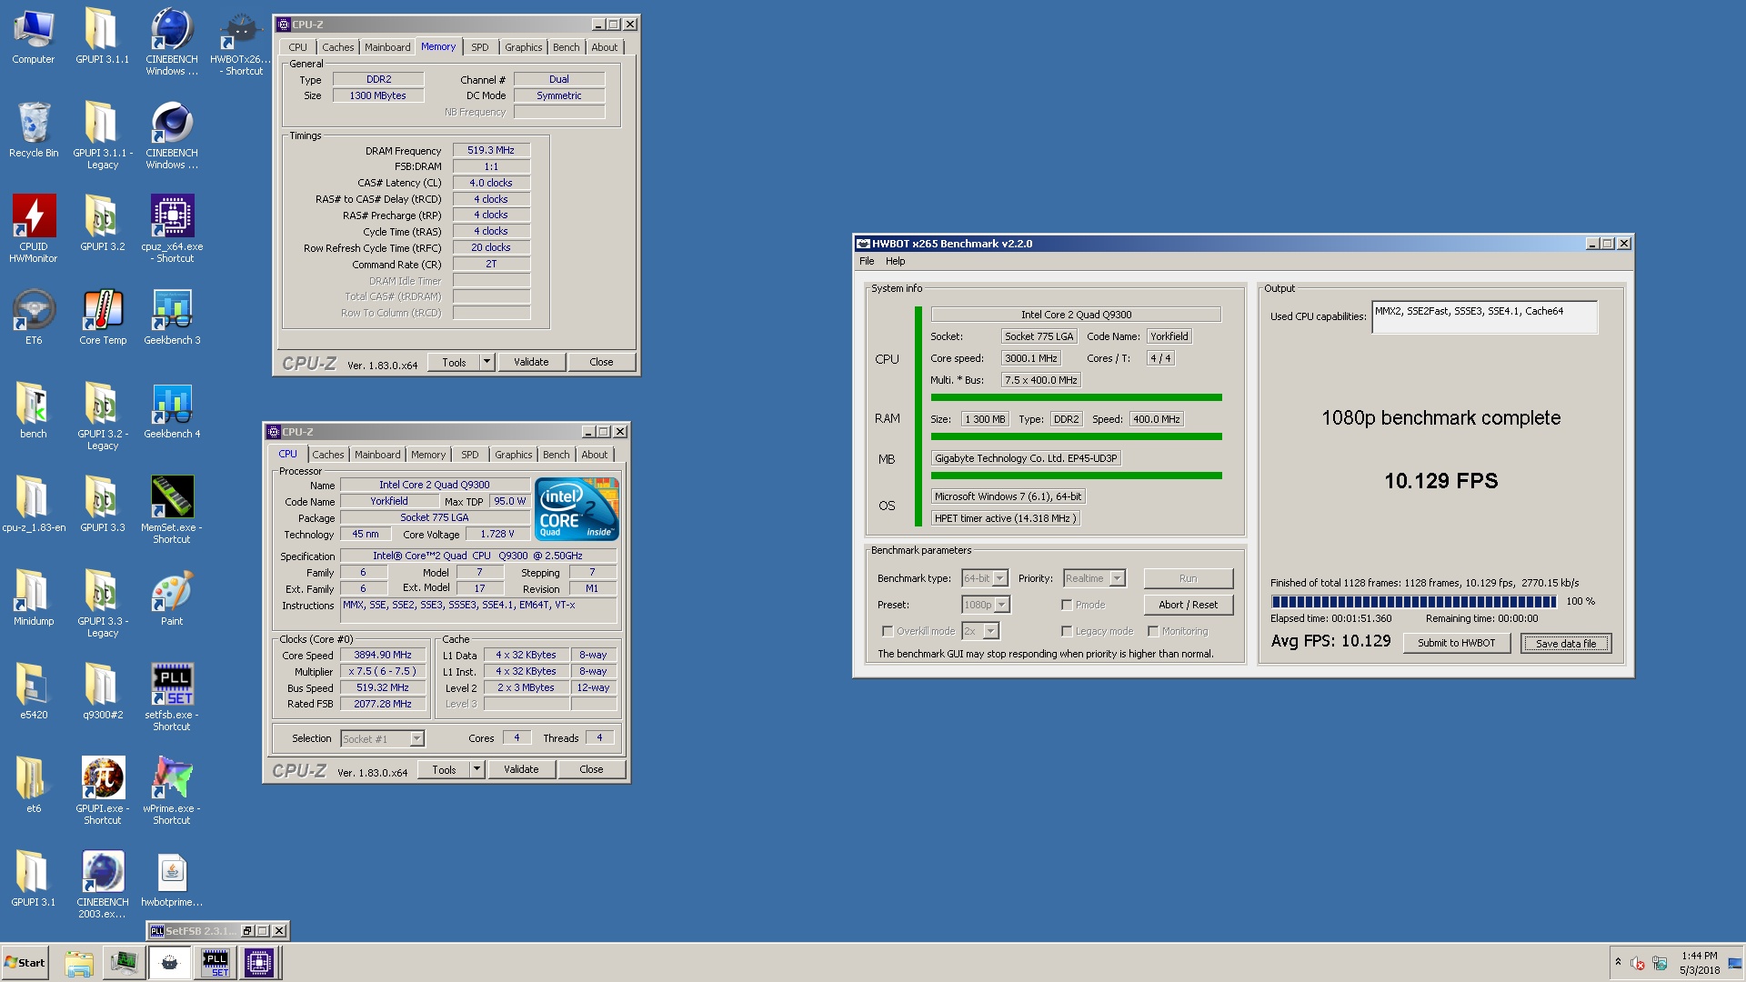This screenshot has width=1746, height=982.
Task: Show hidden system tray icons
Action: [1618, 962]
